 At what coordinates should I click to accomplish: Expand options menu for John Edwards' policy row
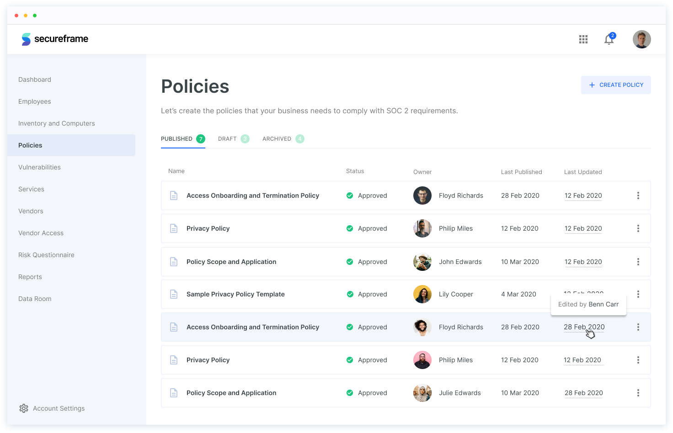click(638, 262)
